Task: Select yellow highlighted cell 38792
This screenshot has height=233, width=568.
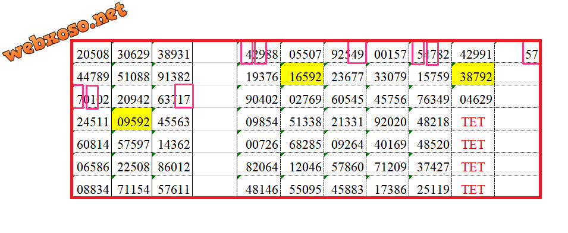Action: coord(473,74)
